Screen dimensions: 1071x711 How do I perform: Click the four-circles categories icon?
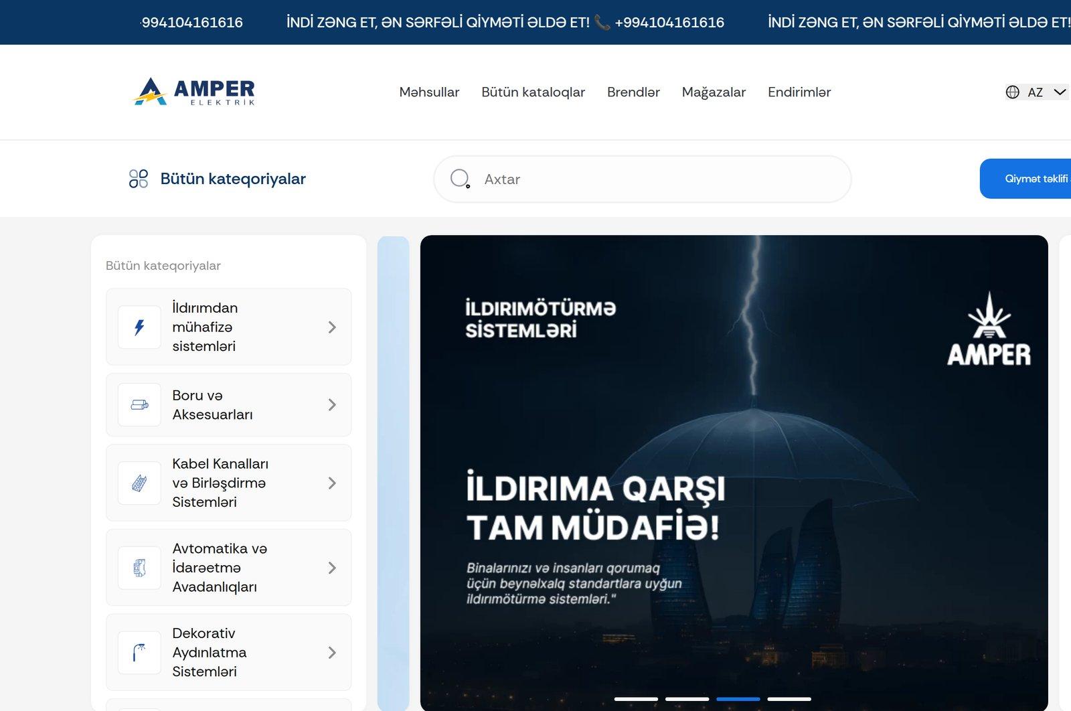[x=139, y=179]
